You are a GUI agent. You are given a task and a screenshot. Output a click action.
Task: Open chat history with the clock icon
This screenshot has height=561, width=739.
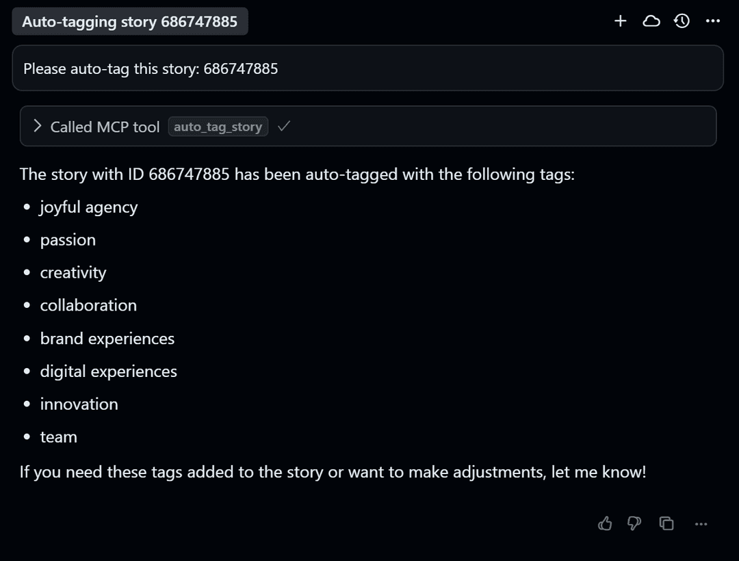(x=682, y=21)
